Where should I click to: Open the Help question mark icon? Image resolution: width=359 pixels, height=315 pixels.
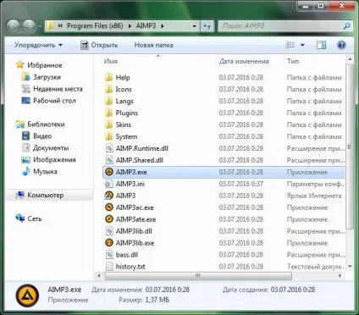[x=341, y=45]
